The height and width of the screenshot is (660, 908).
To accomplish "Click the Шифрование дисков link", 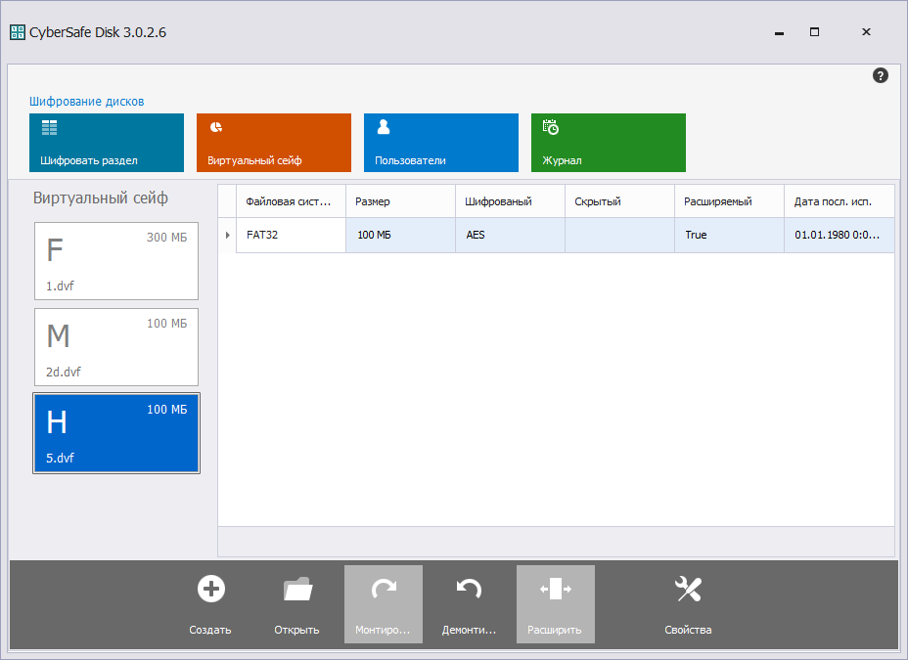I will [x=87, y=102].
